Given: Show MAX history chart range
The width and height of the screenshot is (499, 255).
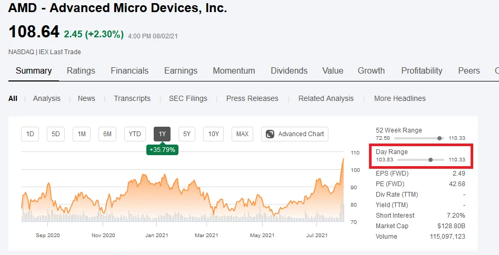Looking at the screenshot, I should coord(242,134).
